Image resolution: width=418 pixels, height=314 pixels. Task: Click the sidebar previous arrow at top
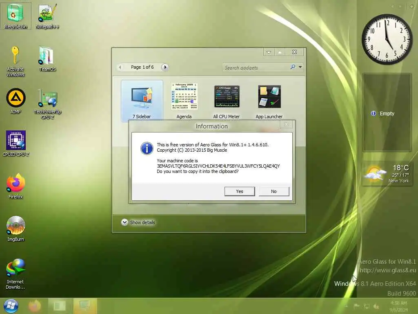393,6
